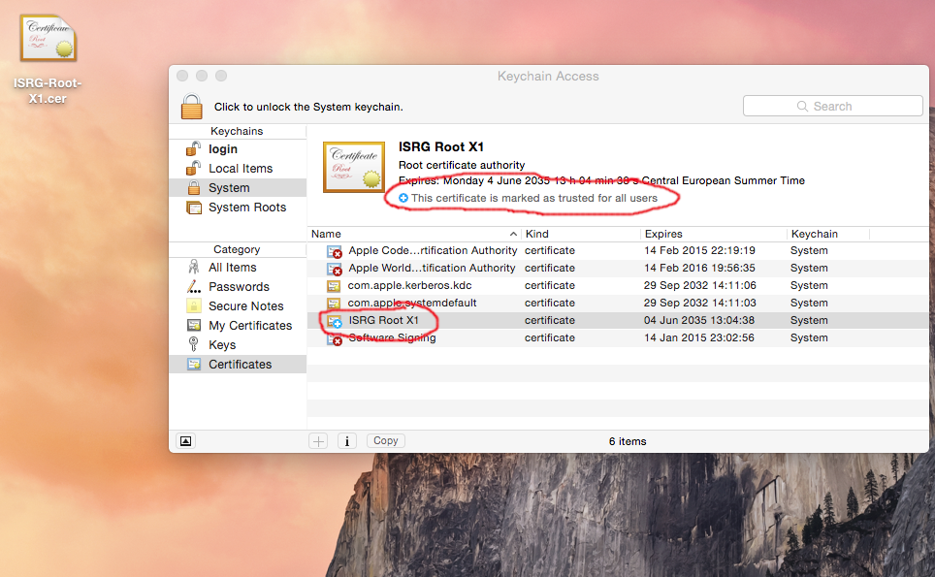Select the System keychain

pos(238,188)
